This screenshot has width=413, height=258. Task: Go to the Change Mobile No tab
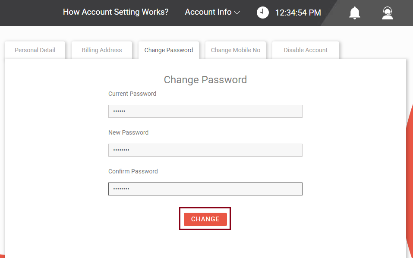(236, 50)
